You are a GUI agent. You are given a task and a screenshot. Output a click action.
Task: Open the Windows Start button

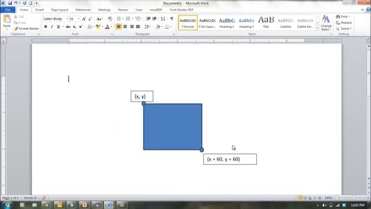tap(7, 205)
